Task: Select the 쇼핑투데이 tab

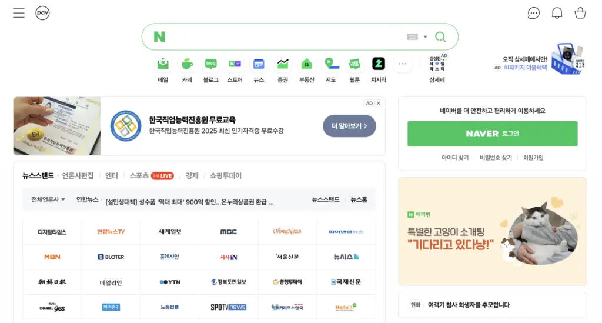Action: pyautogui.click(x=226, y=175)
